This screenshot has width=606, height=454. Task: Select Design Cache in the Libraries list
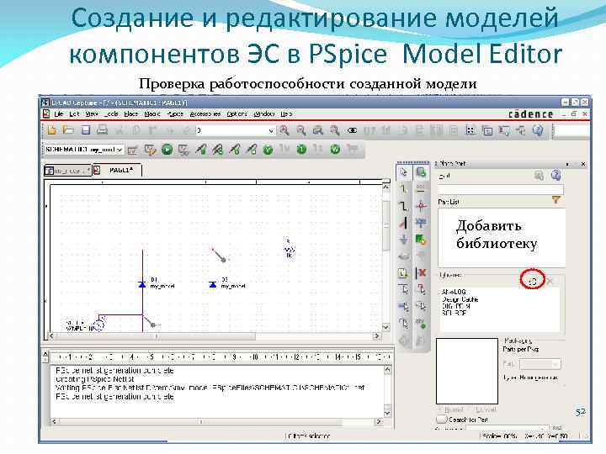click(460, 299)
